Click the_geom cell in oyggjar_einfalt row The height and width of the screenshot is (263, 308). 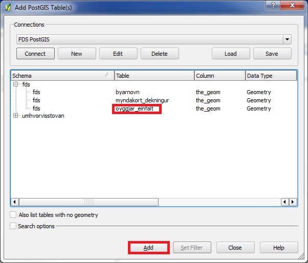208,108
